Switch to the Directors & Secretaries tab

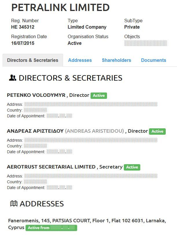tap(33, 60)
